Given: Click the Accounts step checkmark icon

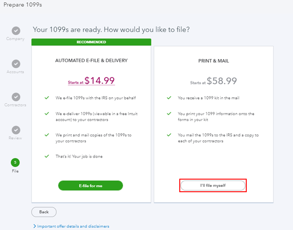Looking at the screenshot, I should point(16,64).
